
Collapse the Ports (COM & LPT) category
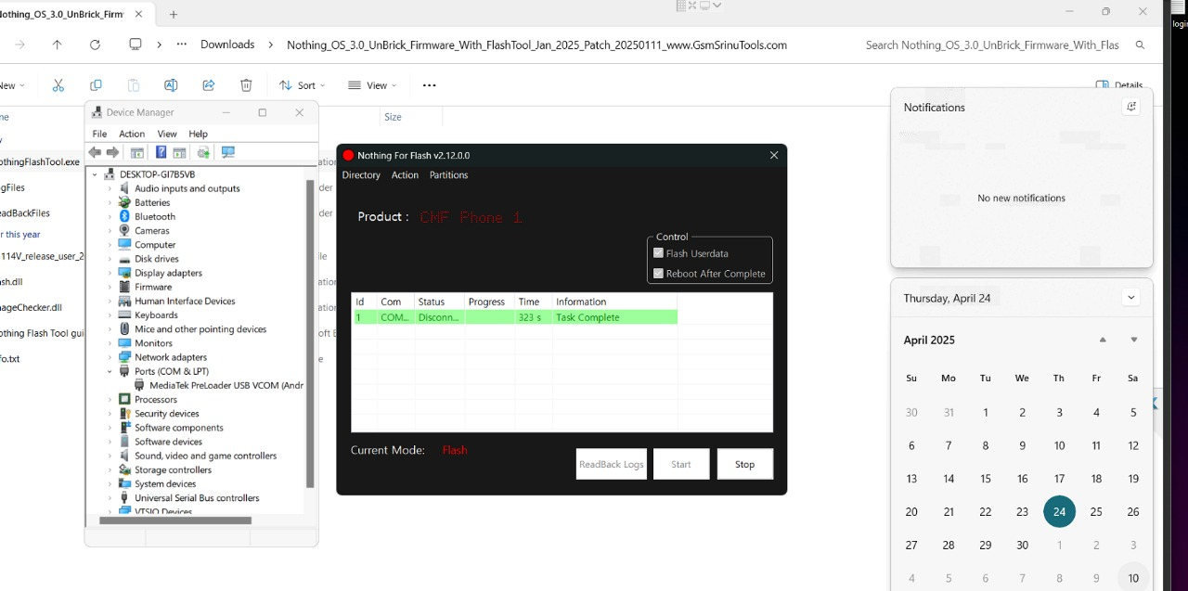click(x=110, y=371)
